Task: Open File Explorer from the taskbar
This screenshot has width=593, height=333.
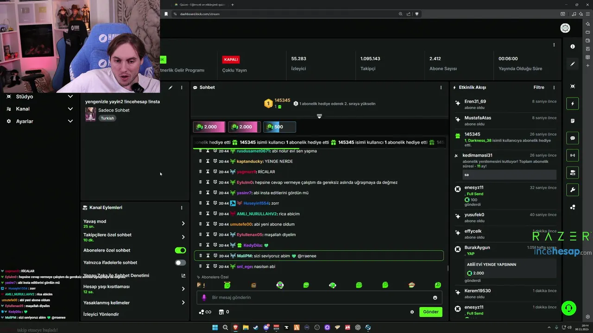Action: (246, 327)
